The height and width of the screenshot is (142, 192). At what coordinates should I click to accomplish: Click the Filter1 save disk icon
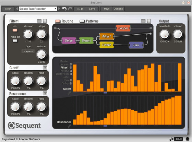(45, 21)
